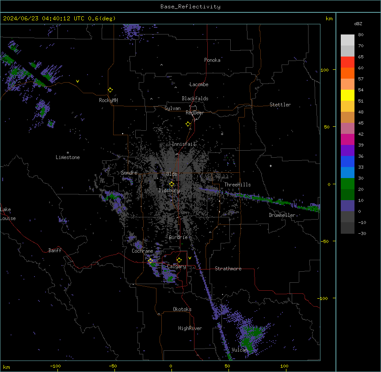
Task: Click the Ponoka city label
Action: (212, 60)
